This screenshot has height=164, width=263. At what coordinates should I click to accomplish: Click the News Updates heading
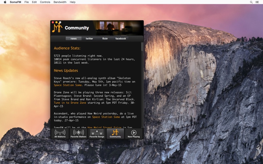coord(66,71)
